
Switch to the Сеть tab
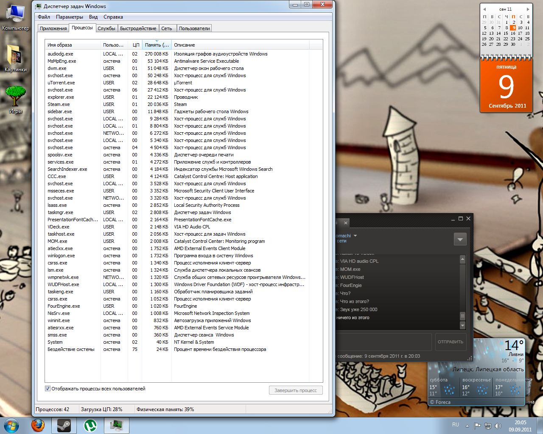167,28
